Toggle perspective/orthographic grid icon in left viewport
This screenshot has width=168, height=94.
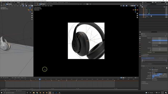click(32, 20)
